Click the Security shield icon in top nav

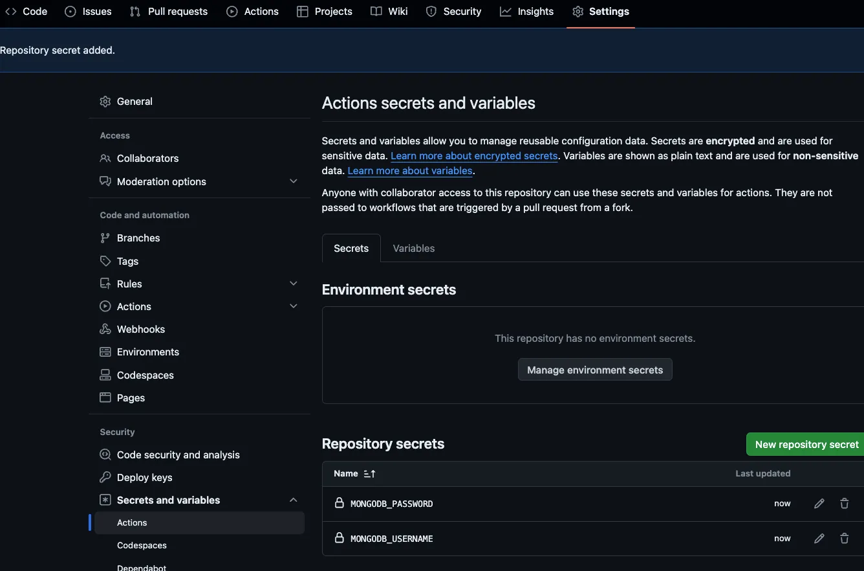coord(431,12)
